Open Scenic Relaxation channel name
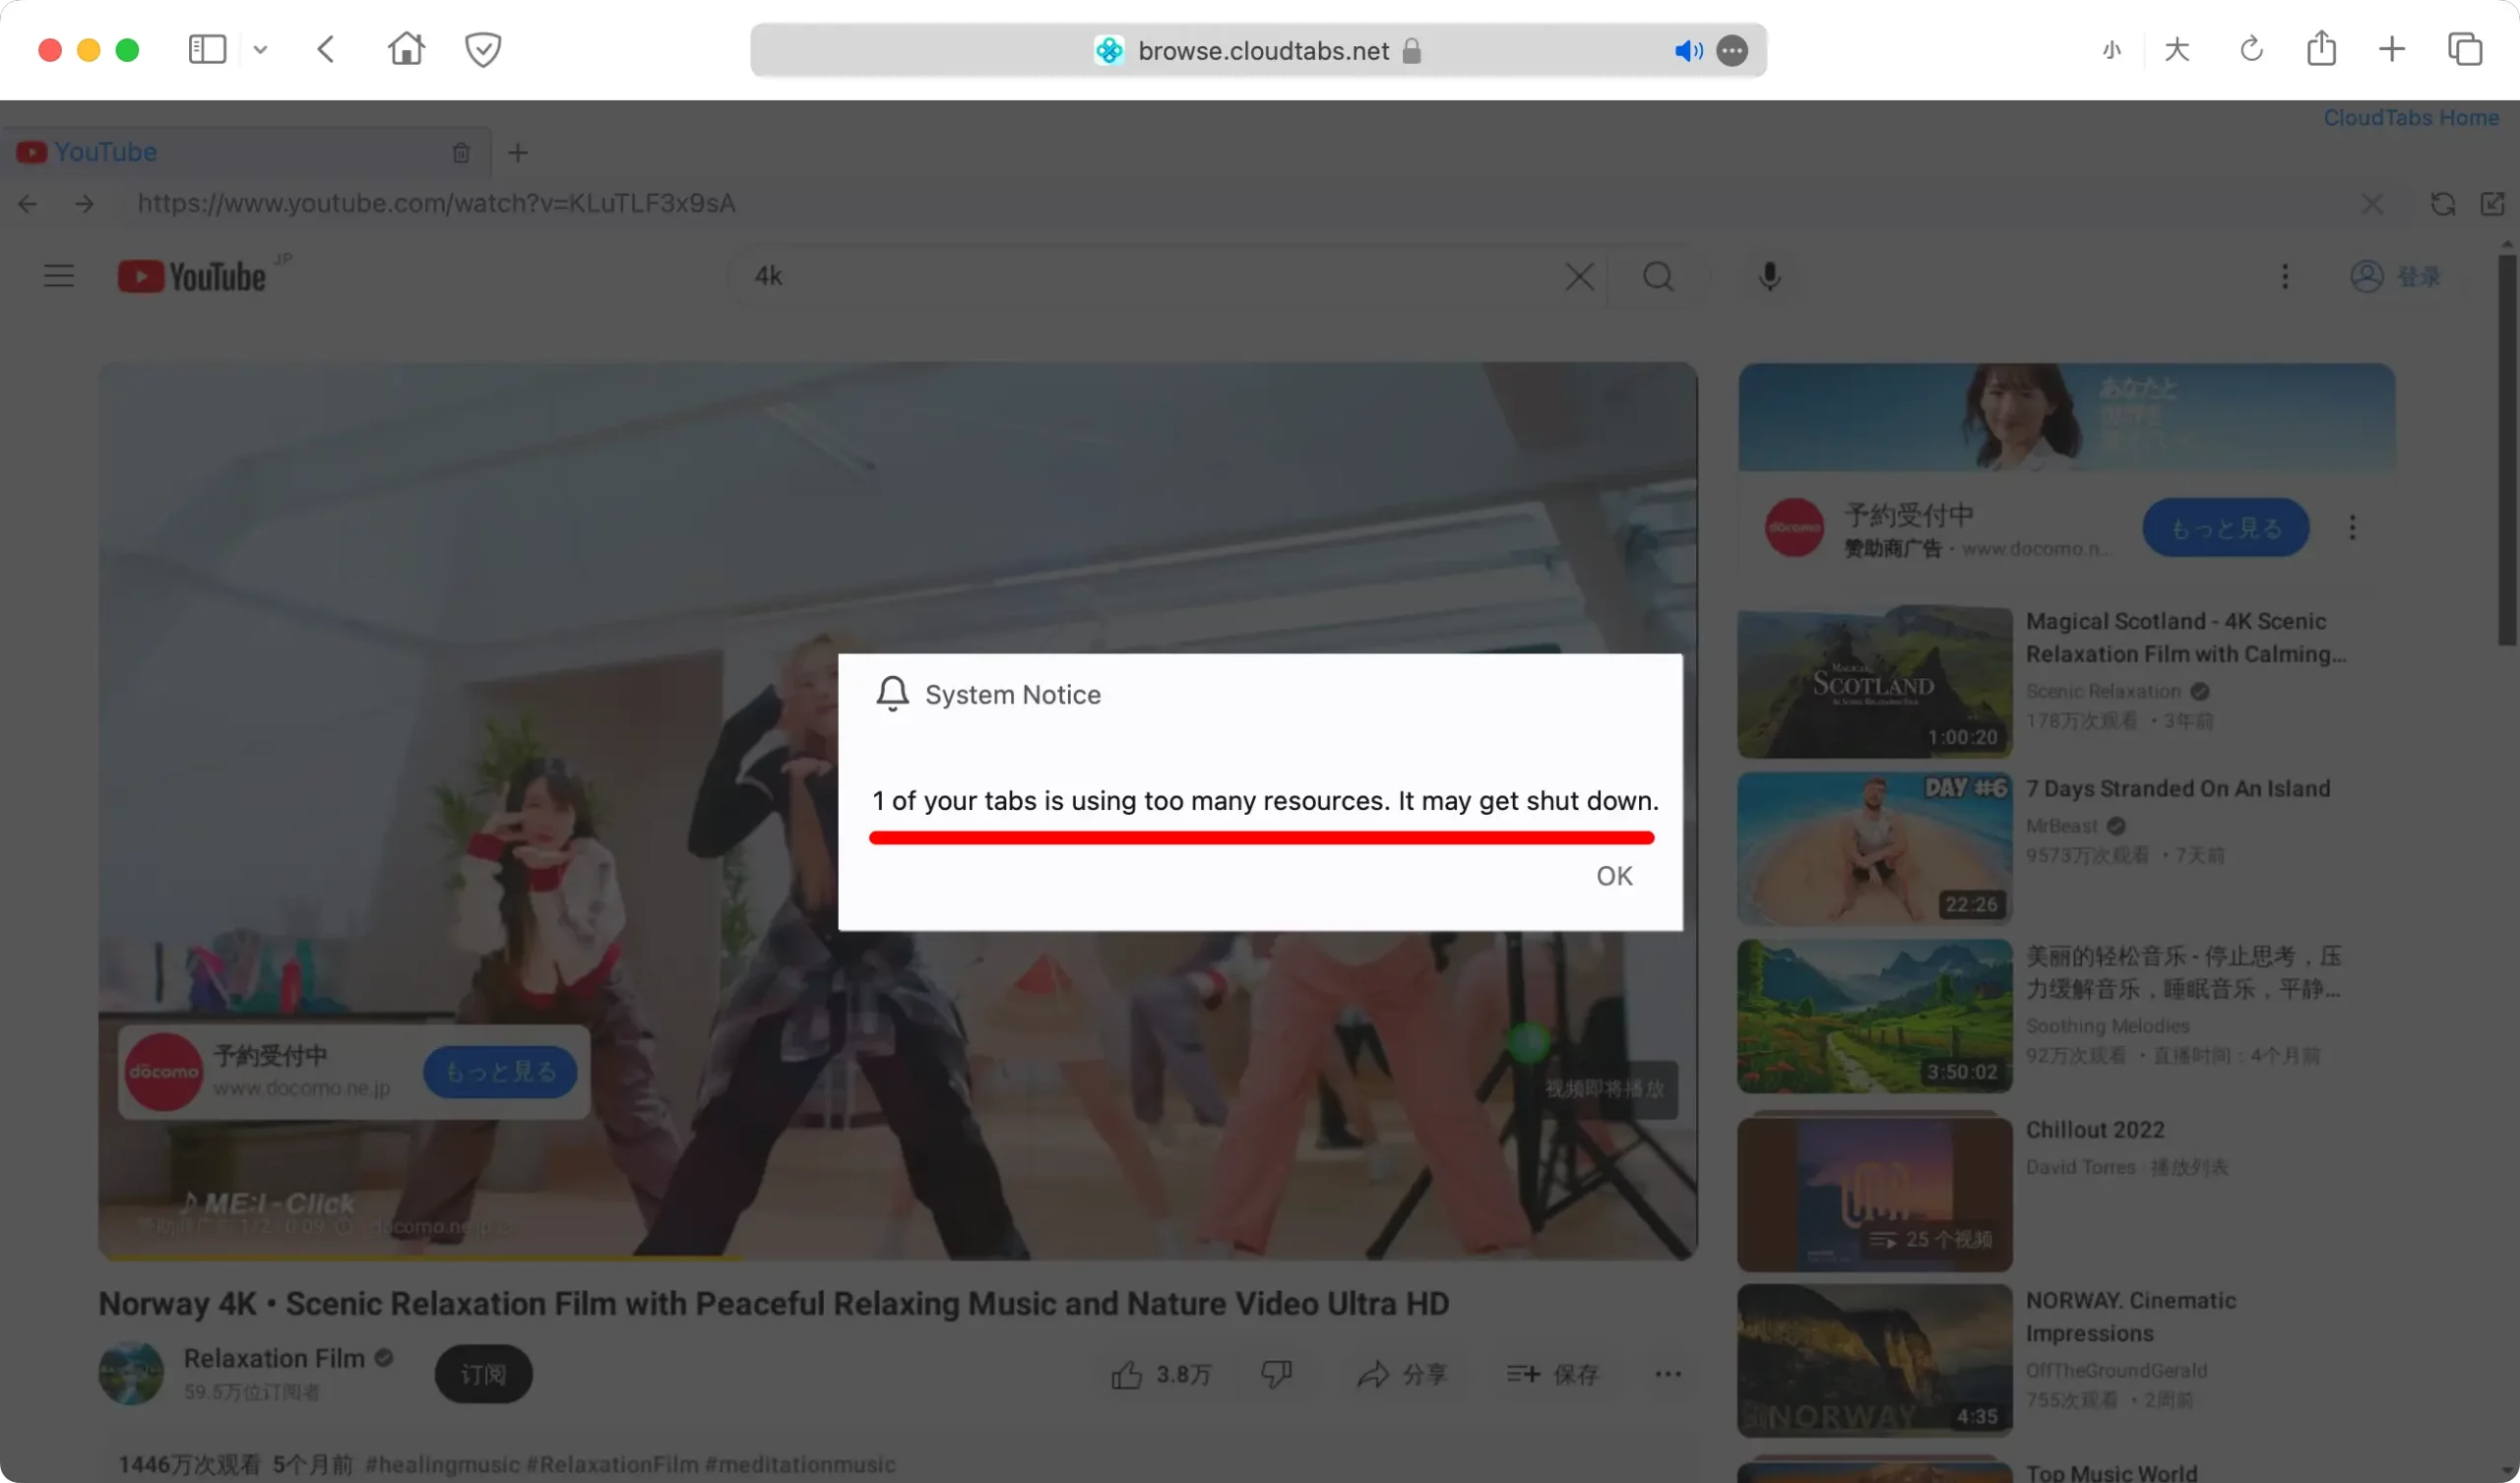2520x1483 pixels. (2103, 692)
